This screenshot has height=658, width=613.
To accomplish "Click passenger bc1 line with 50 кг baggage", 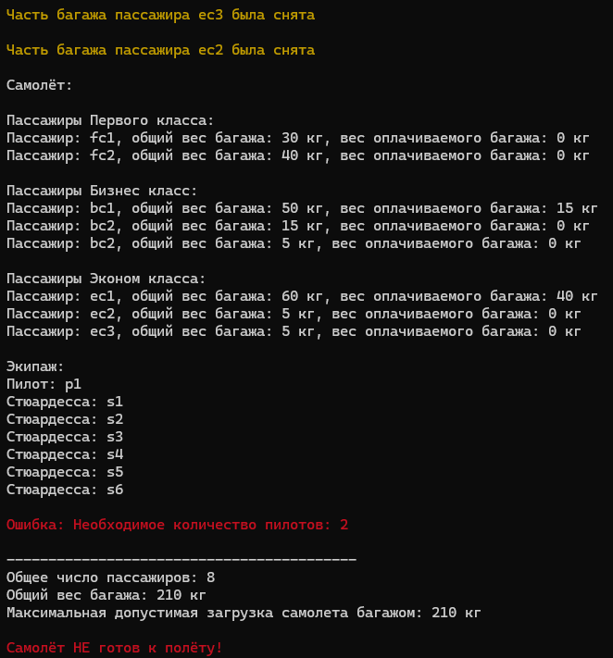I will tap(302, 208).
